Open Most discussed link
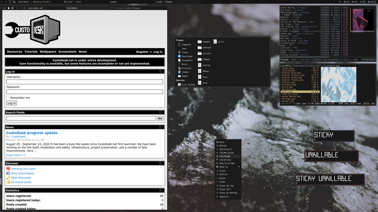378x212 pixels. click(21, 177)
